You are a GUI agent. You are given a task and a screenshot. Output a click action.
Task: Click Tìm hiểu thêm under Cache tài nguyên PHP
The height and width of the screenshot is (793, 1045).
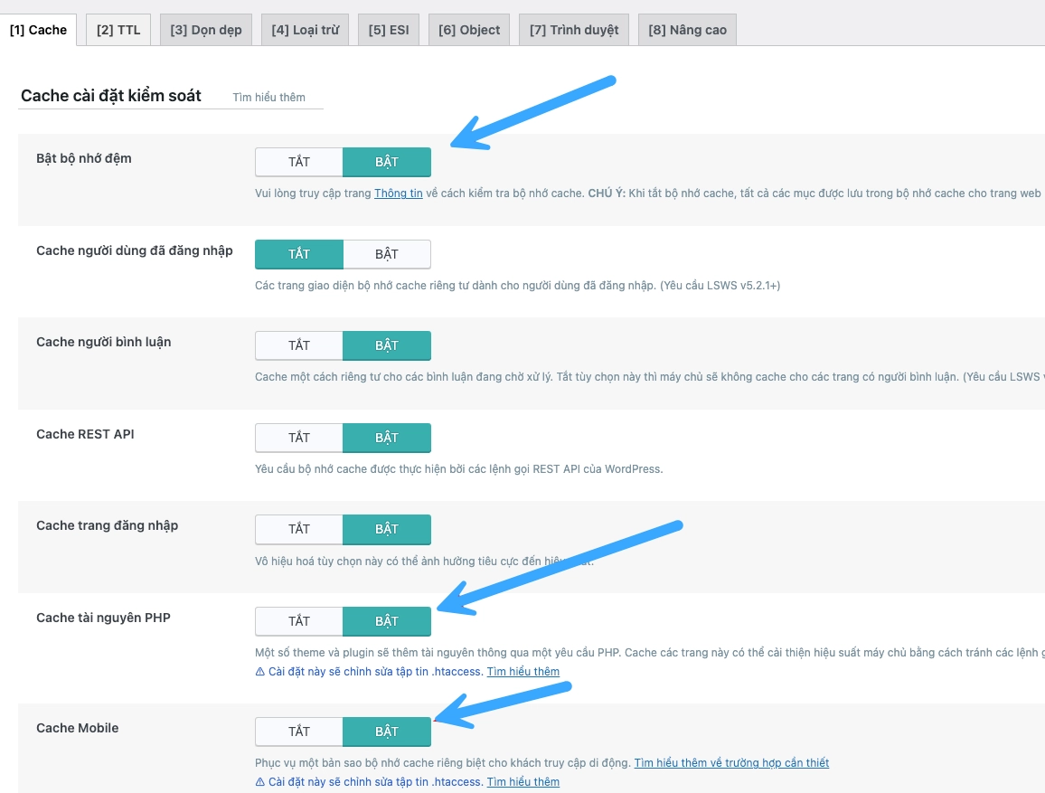pos(522,671)
